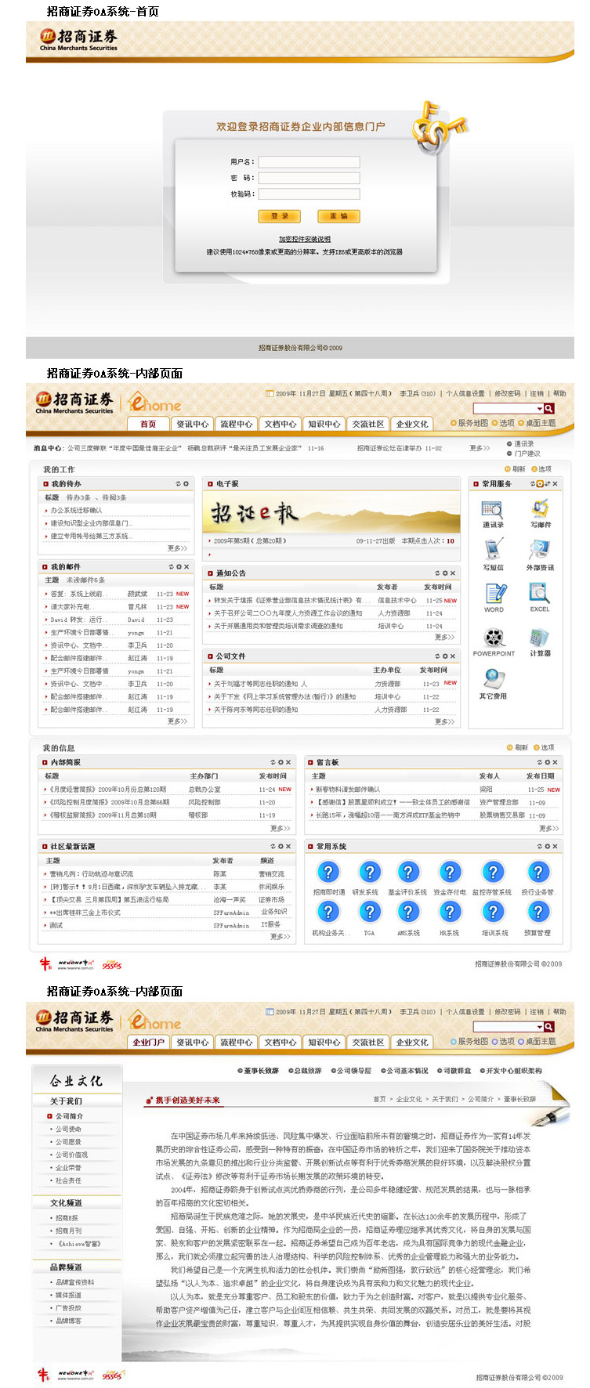Open the 董事长致辞 sub-tab
This screenshot has width=590, height=1388.
[259, 1071]
